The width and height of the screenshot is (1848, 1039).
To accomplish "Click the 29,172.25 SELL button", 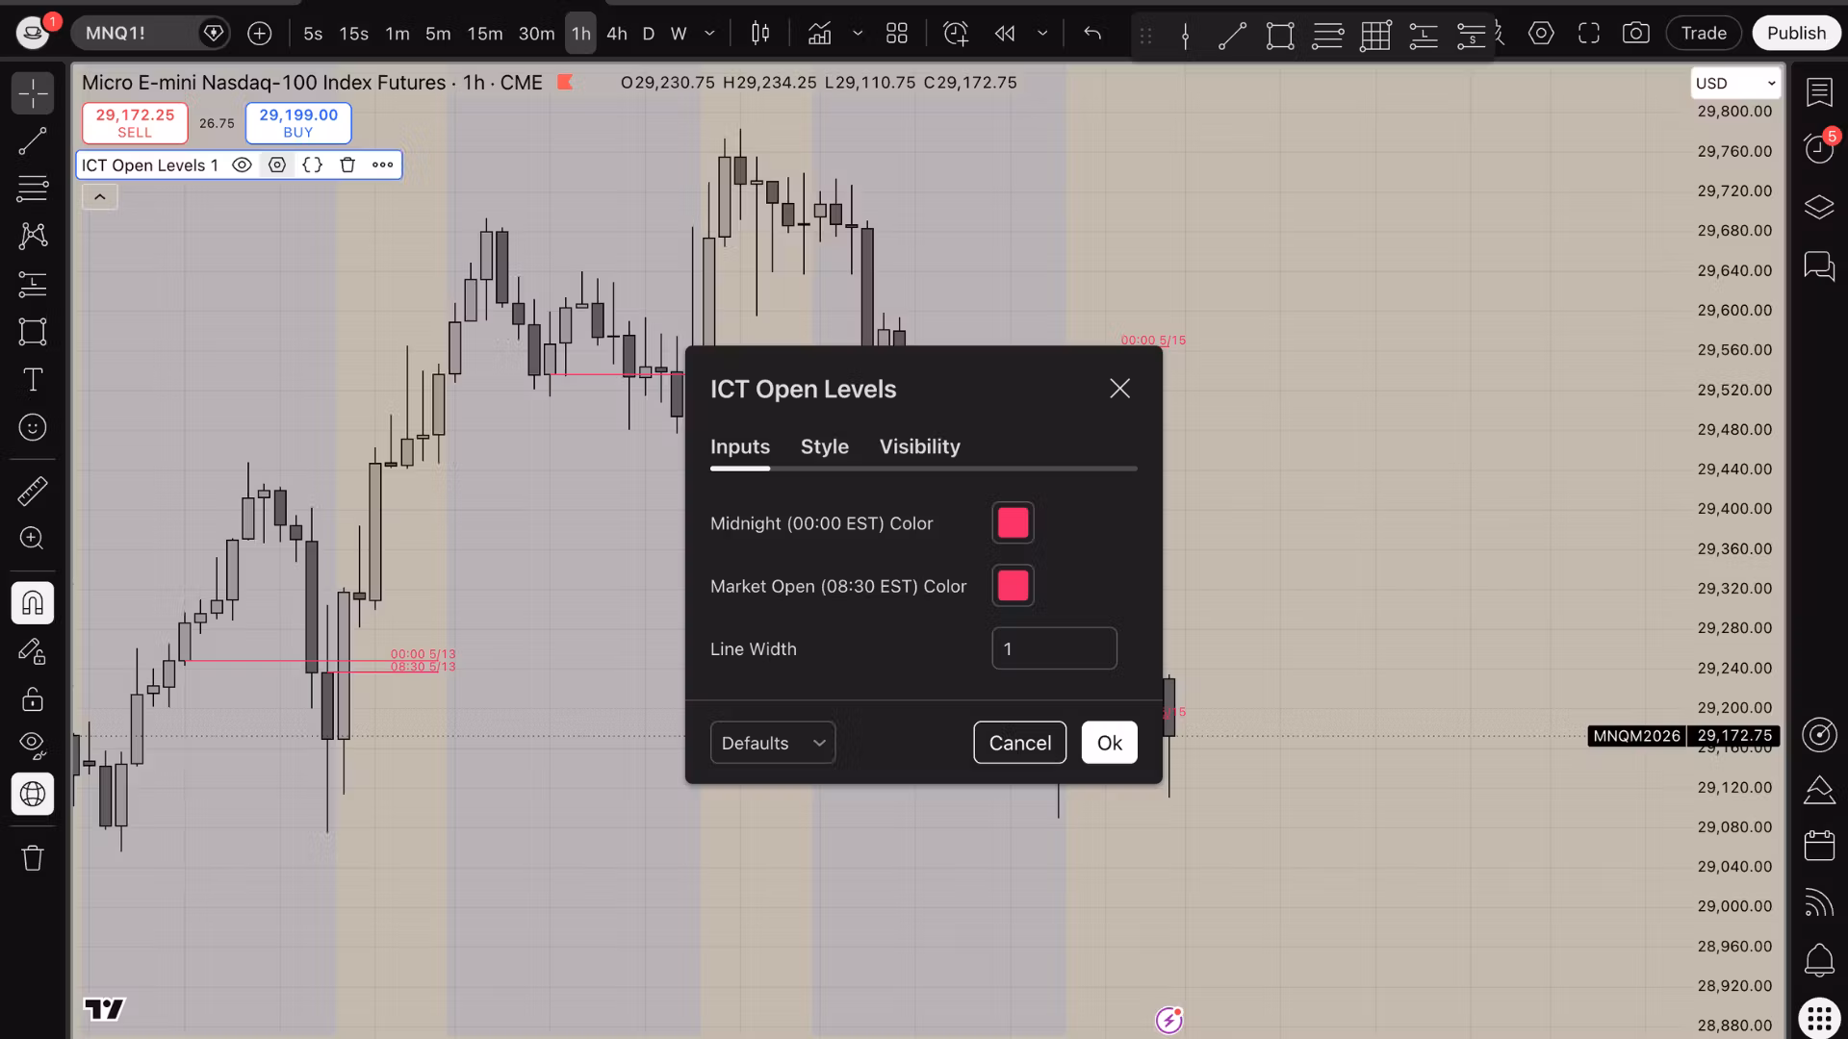I will click(x=135, y=123).
